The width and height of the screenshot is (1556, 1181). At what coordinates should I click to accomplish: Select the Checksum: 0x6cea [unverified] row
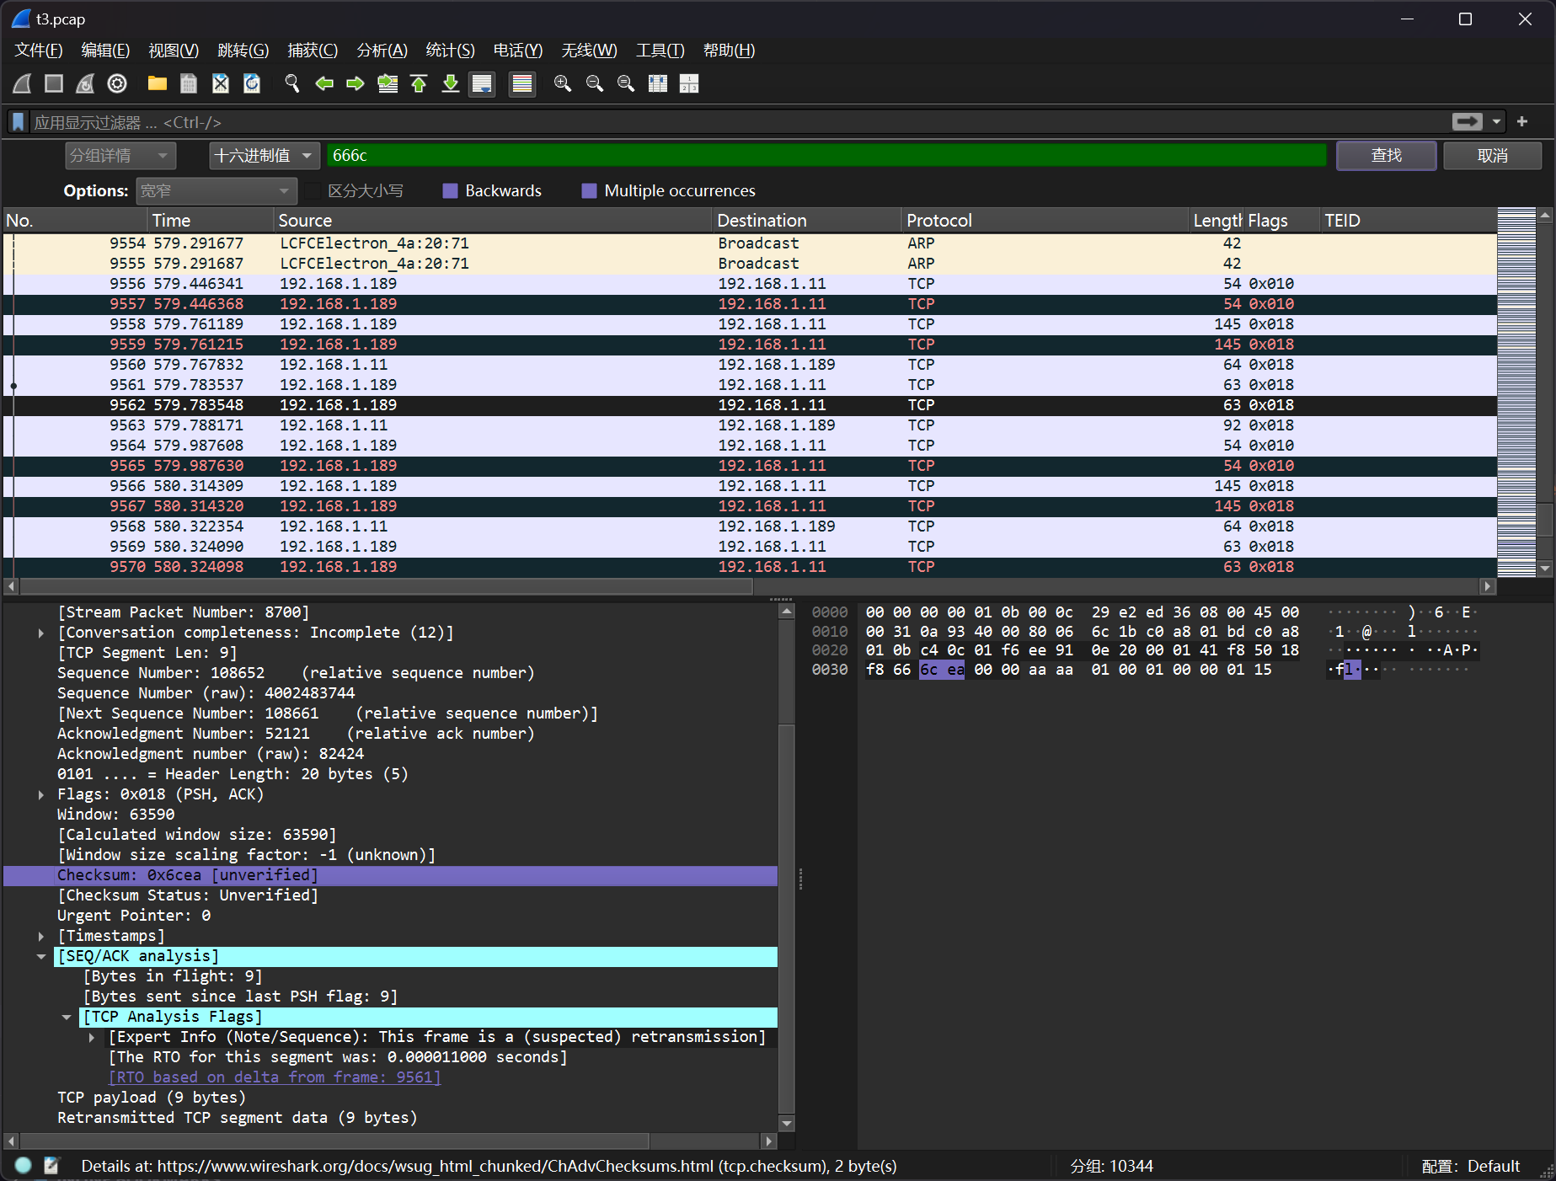[x=390, y=875]
